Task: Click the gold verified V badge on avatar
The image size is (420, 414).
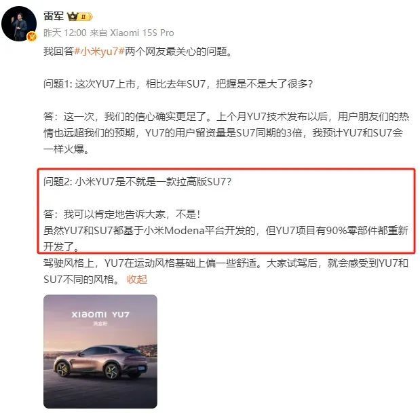Action: point(32,37)
